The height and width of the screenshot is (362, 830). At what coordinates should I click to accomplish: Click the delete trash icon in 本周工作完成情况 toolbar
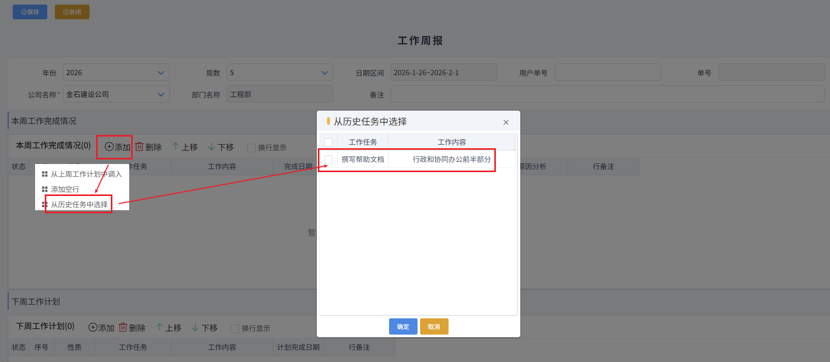point(139,147)
